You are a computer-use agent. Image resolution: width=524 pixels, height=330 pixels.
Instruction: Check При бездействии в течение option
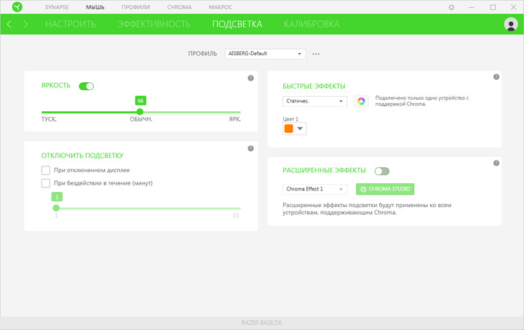[x=46, y=183]
